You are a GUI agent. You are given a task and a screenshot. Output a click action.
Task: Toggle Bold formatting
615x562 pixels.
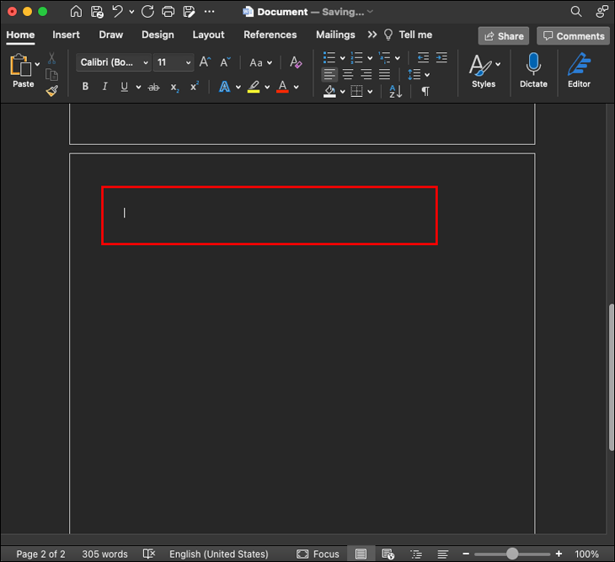(85, 87)
